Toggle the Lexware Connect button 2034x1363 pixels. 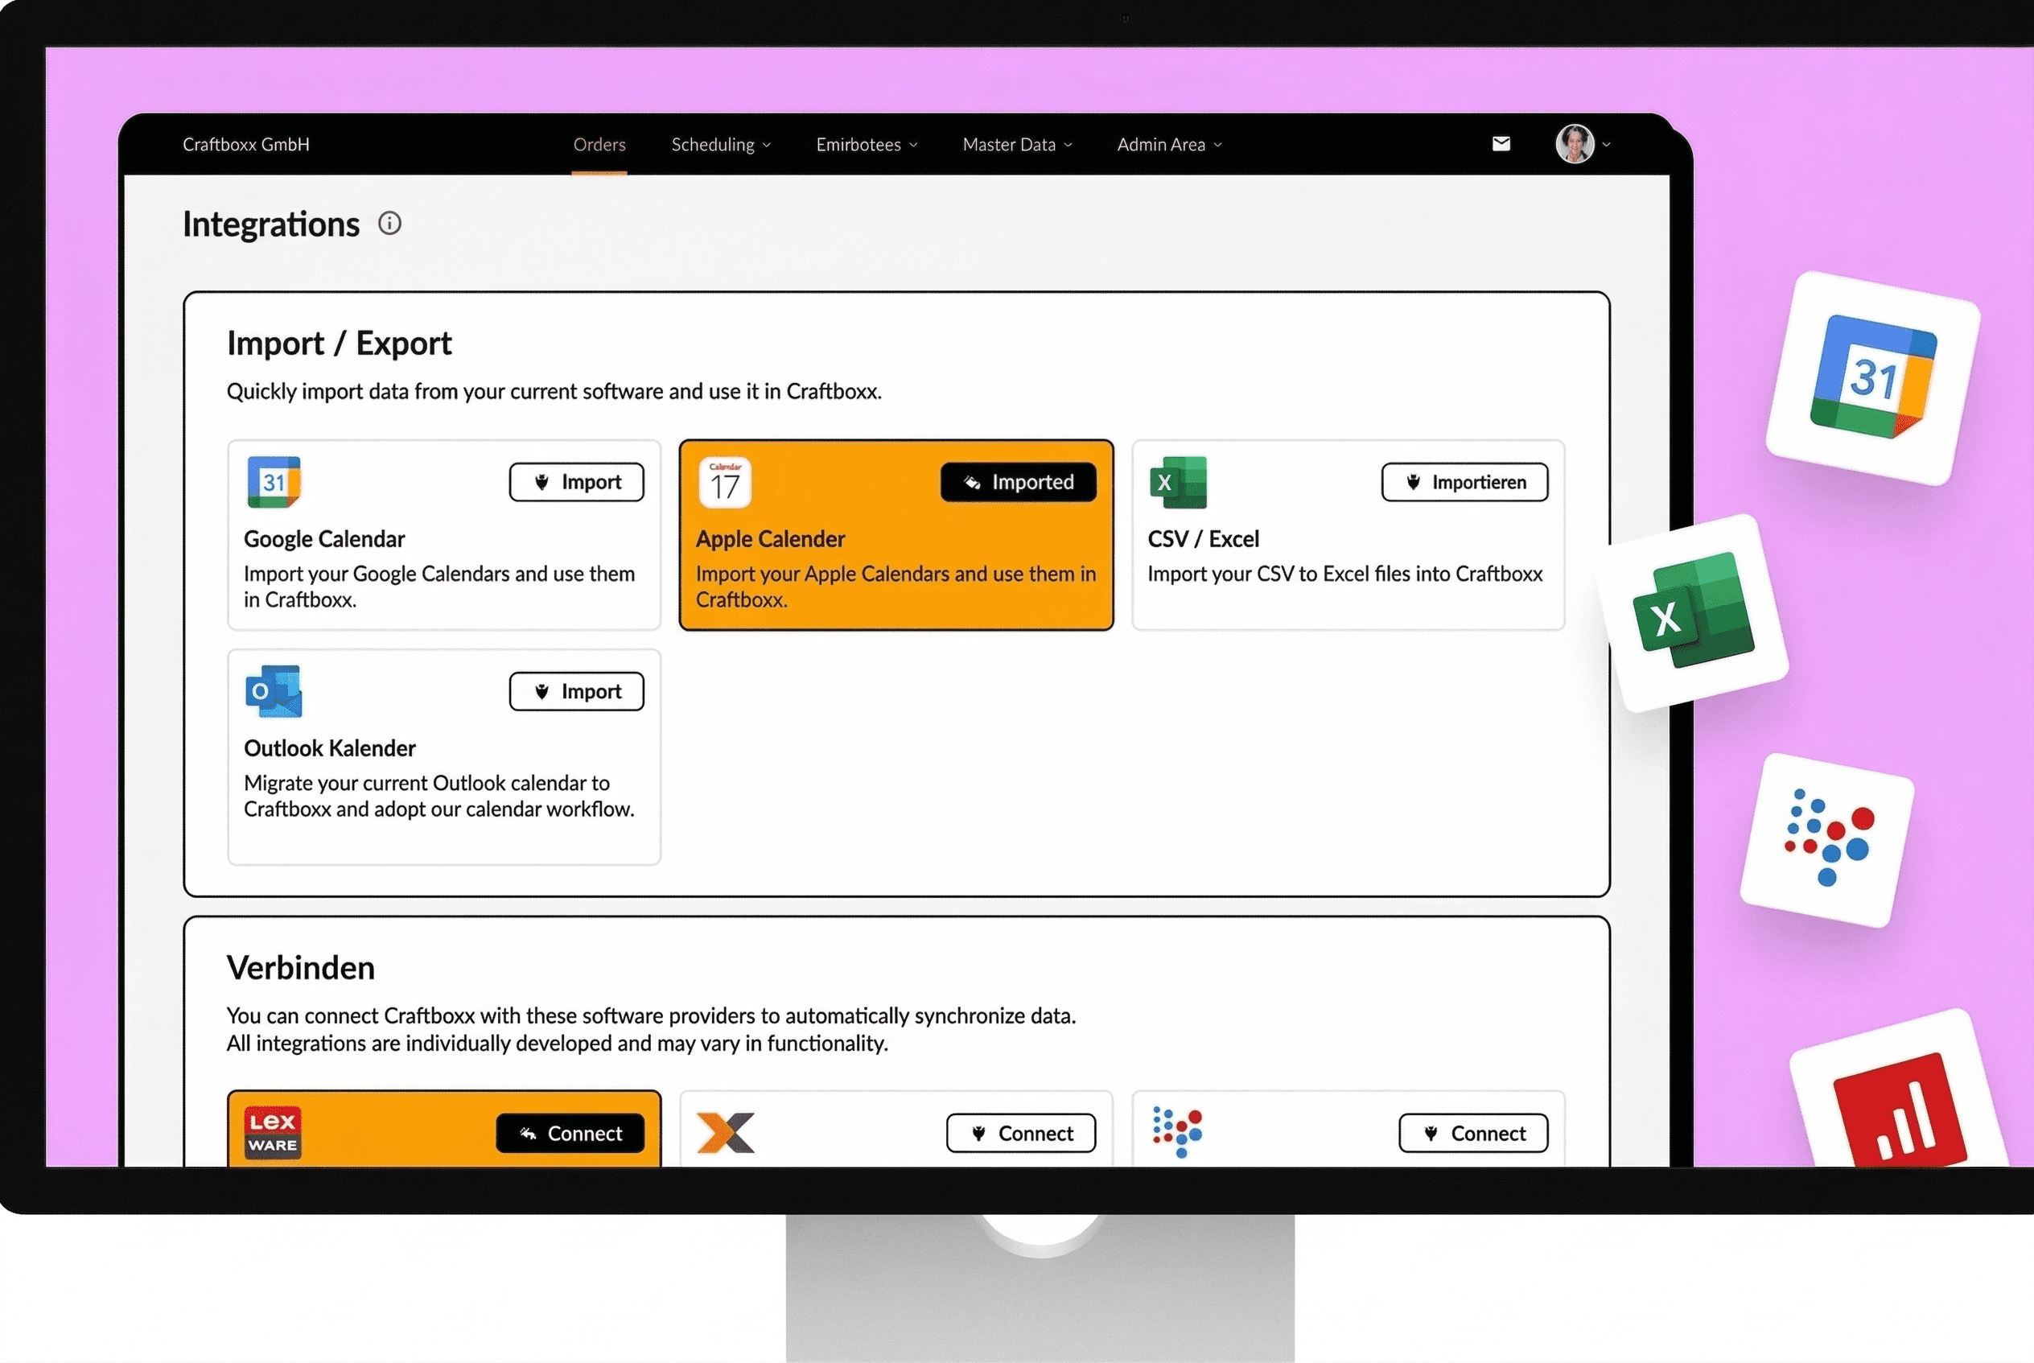[570, 1134]
